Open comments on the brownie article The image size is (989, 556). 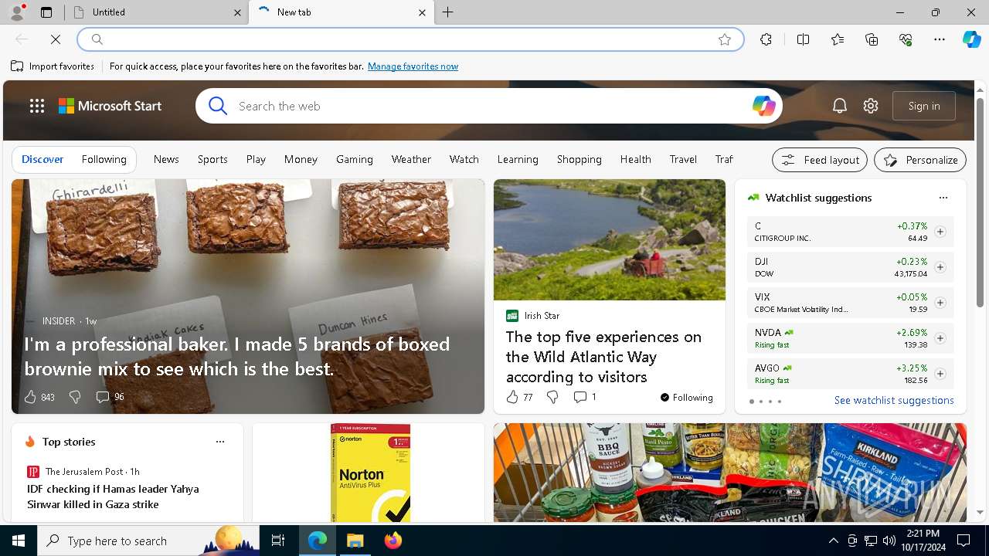(x=102, y=397)
